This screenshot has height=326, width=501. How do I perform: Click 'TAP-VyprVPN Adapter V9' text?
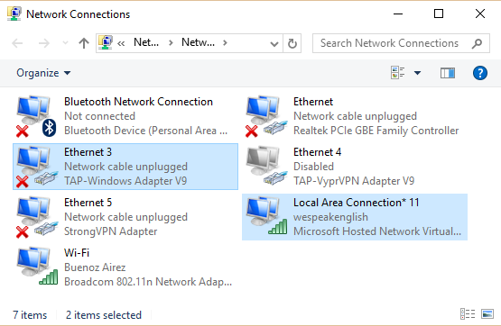click(354, 181)
